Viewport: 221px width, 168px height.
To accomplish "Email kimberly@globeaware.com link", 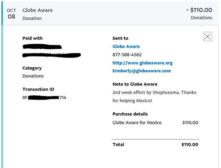I will pos(141,71).
